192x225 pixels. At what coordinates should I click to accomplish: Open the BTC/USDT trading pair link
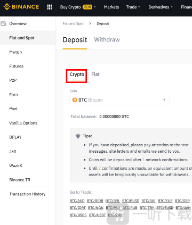(97, 215)
